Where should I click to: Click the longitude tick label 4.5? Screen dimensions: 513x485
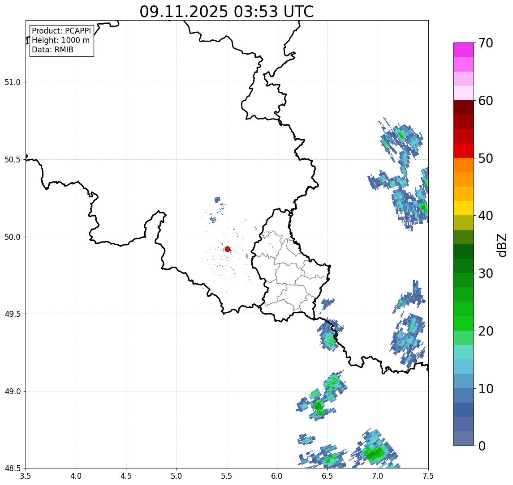pyautogui.click(x=126, y=476)
